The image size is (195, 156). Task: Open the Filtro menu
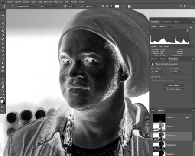tap(56, 2)
